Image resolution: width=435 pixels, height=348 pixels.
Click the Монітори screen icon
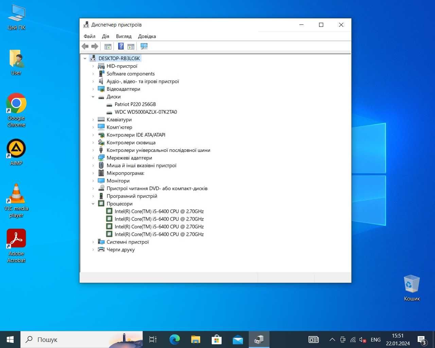tap(101, 181)
